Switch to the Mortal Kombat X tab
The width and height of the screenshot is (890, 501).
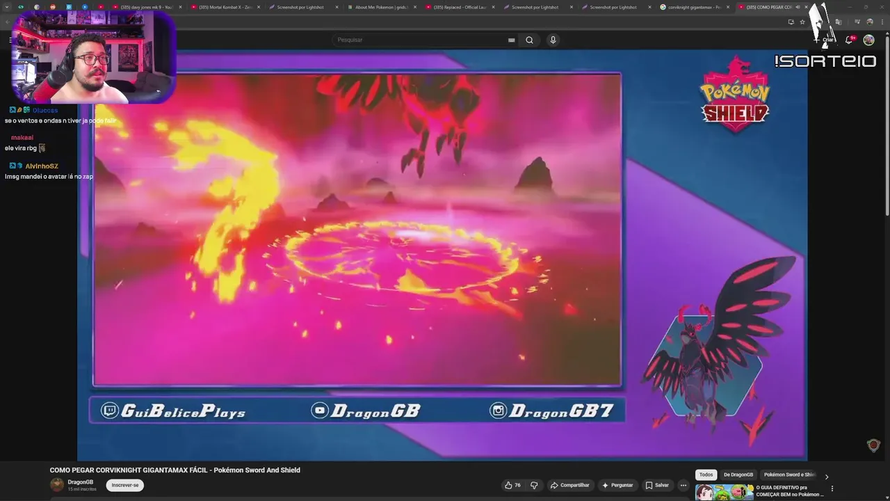pos(224,7)
